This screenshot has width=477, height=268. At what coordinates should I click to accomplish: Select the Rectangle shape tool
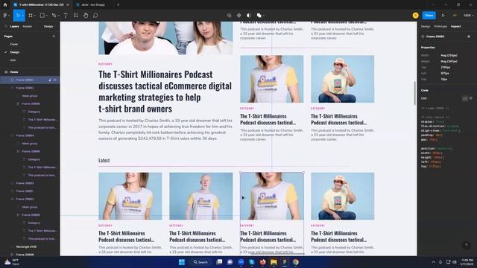click(42, 15)
